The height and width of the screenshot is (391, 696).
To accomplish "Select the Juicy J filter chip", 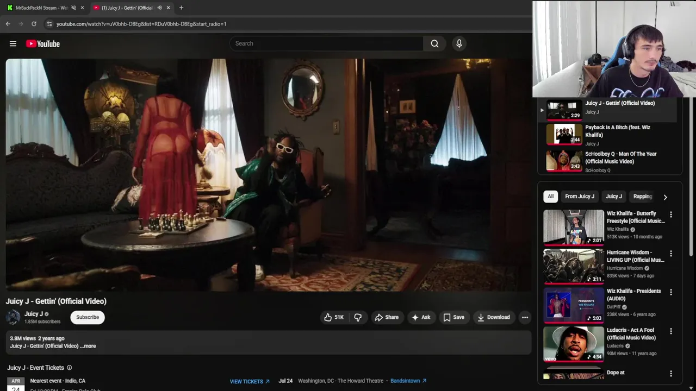I will click(x=614, y=197).
